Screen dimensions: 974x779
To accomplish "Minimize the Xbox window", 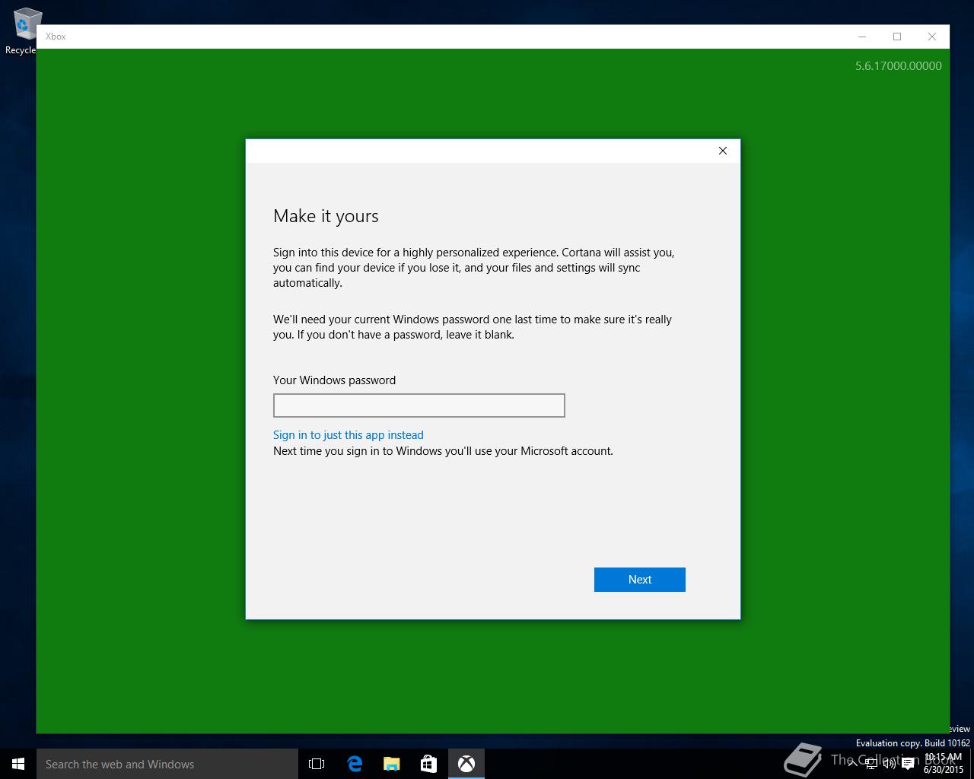I will coord(862,37).
